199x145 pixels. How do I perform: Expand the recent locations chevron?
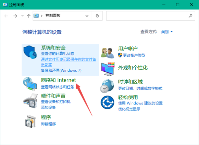point(23,16)
